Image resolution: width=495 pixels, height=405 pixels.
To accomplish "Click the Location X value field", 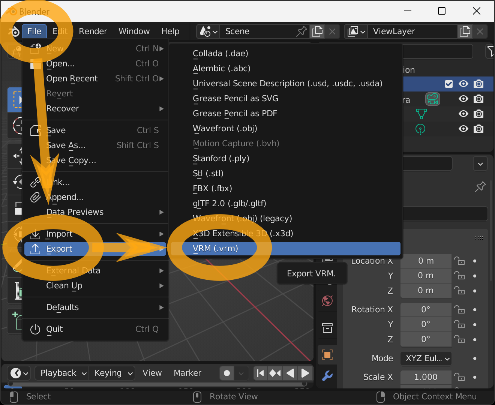I will click(x=426, y=261).
